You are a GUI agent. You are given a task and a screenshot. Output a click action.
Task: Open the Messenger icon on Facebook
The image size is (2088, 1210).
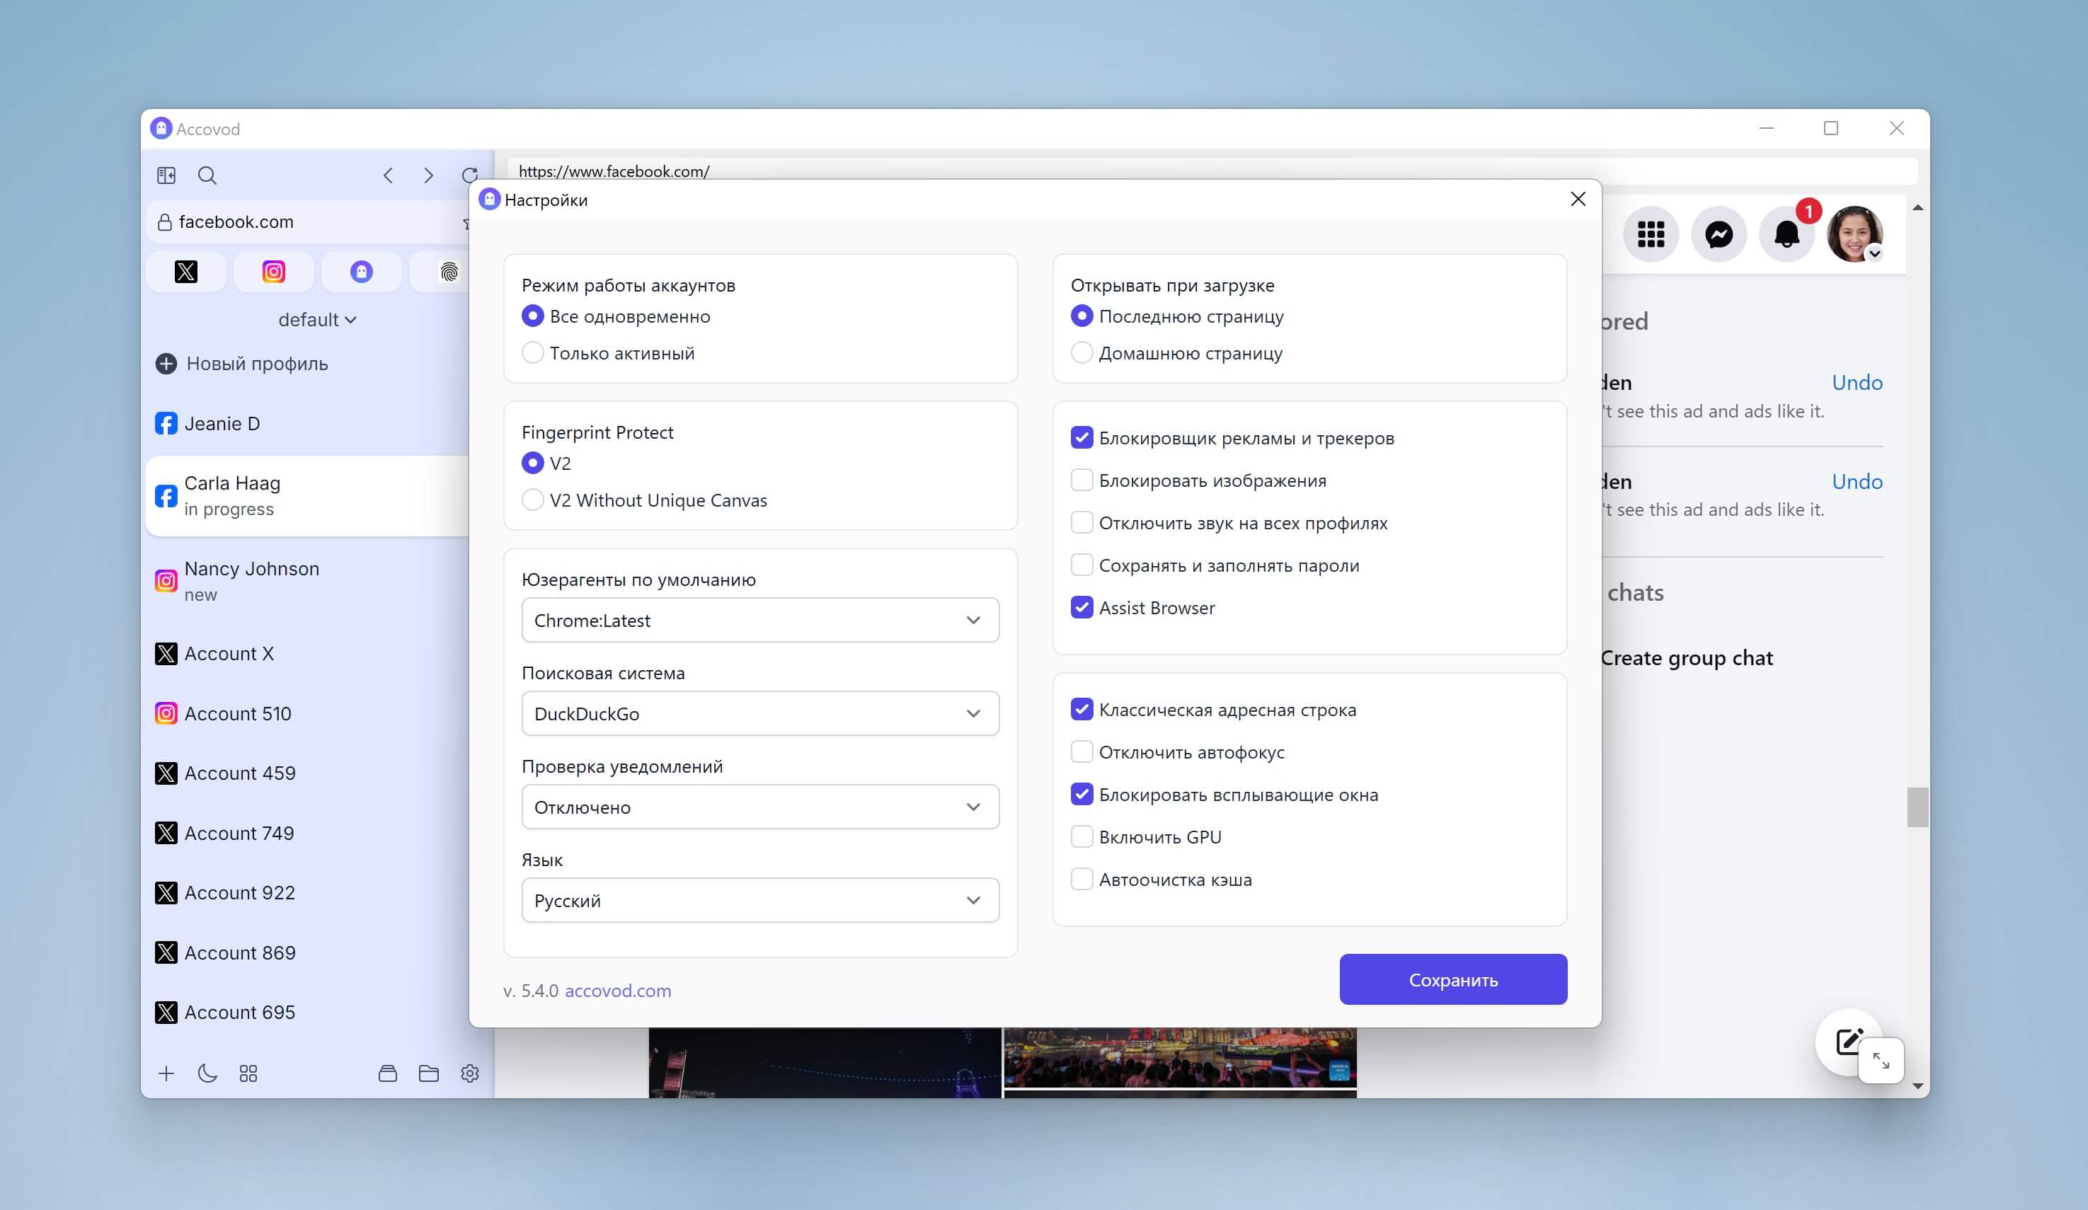[x=1719, y=234]
